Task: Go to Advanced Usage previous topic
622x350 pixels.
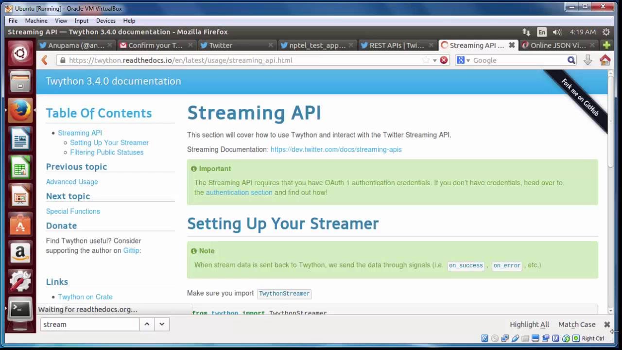Action: pos(72,182)
